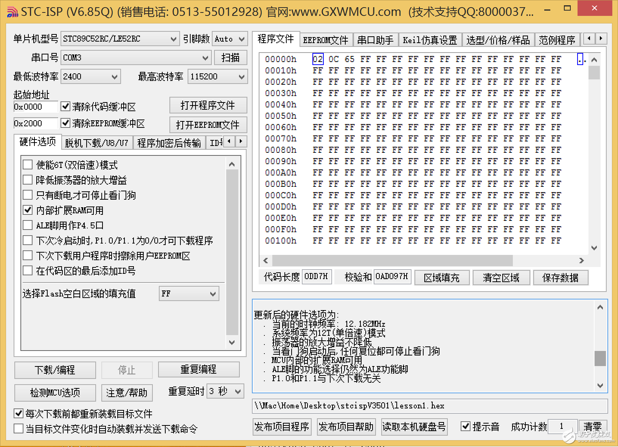Select 程序加密后传输 tab
The width and height of the screenshot is (618, 447).
169,143
